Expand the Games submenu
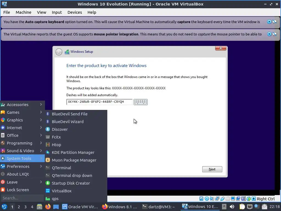Screen dimensions: 281x211 pyautogui.click(x=22, y=112)
